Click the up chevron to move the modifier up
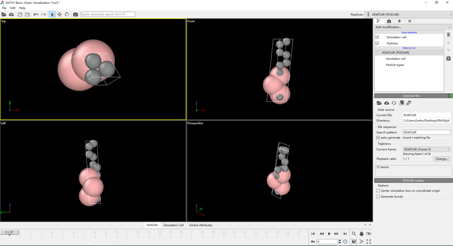This screenshot has width=453, height=246. click(x=448, y=43)
